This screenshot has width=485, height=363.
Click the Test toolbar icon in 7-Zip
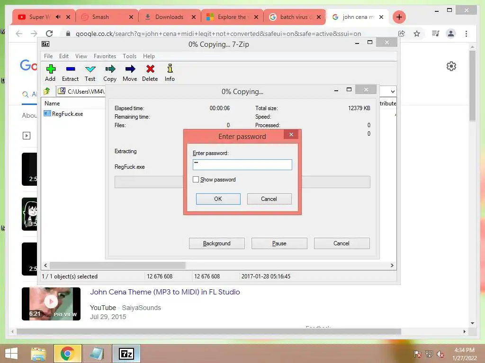pos(90,73)
